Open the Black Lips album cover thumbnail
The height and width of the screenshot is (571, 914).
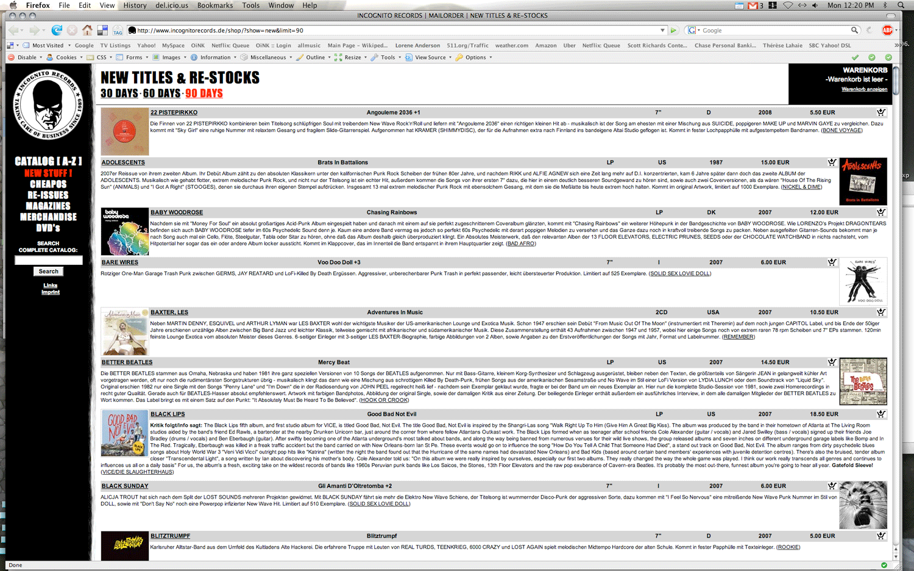124,433
